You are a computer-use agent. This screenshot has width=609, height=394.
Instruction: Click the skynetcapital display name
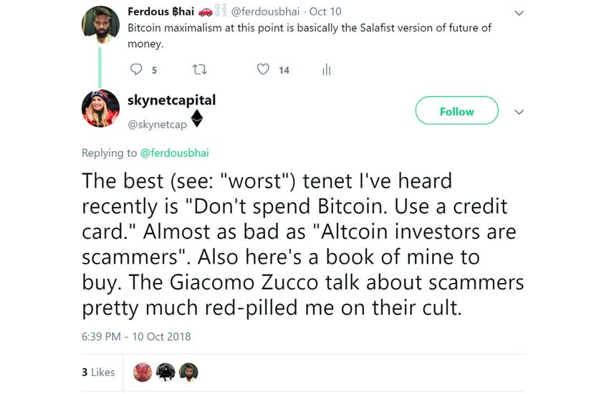coord(171,100)
